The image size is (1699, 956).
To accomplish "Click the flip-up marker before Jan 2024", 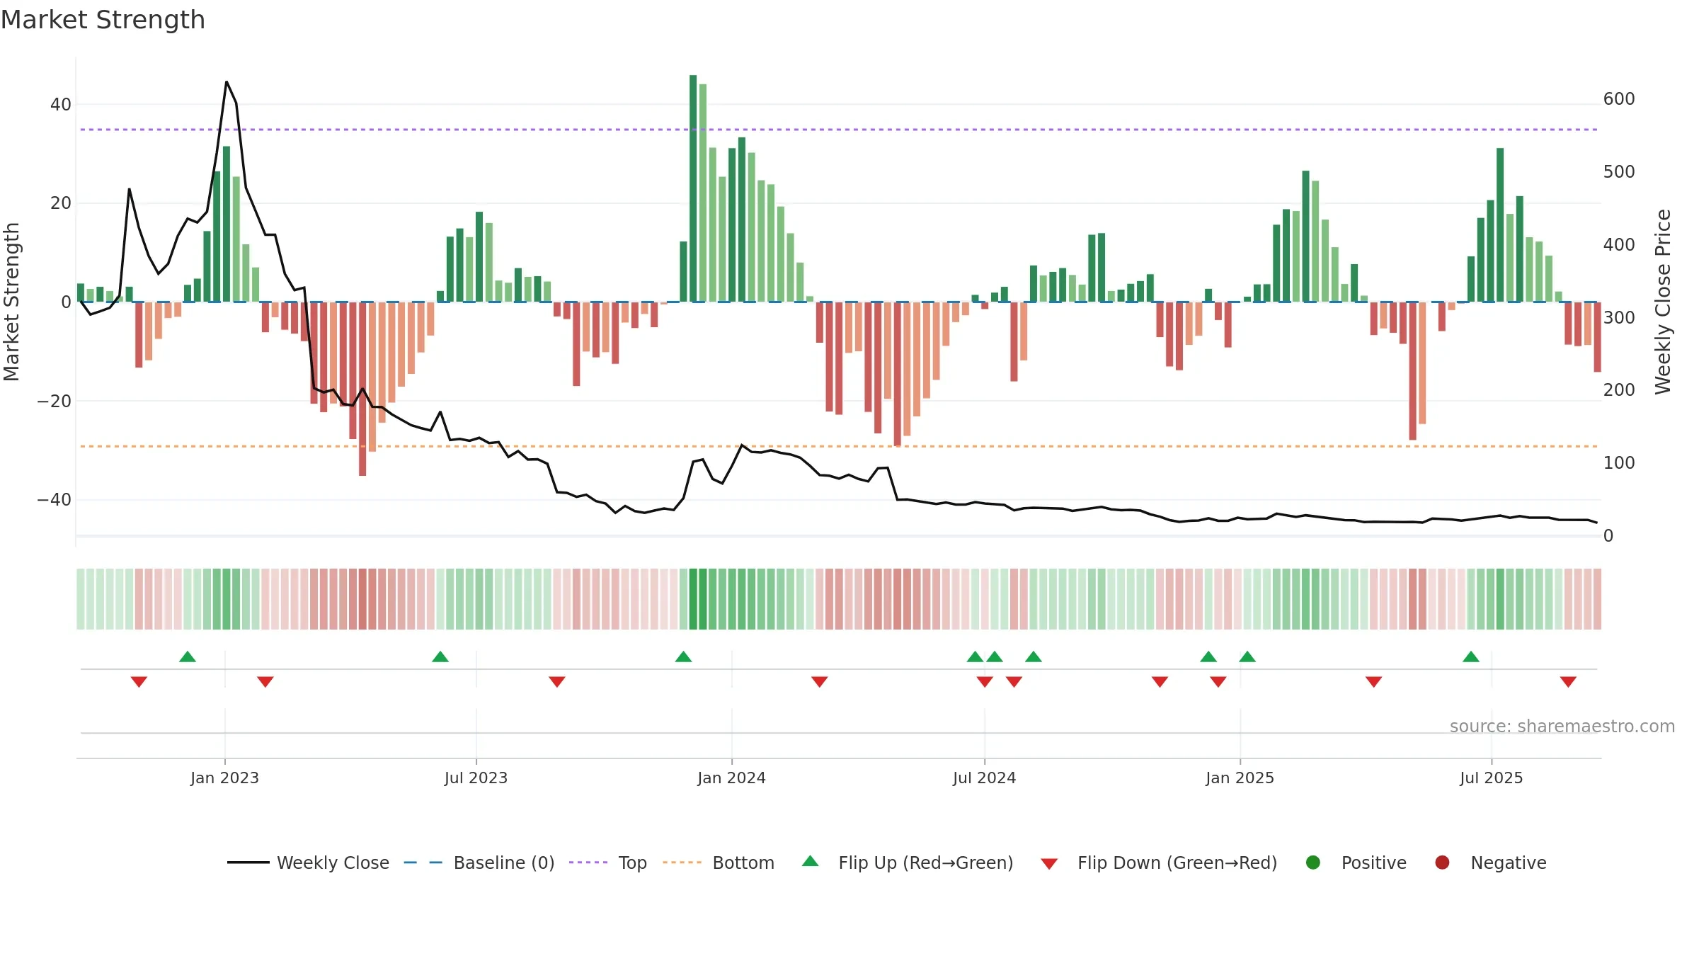I will pos(683,657).
